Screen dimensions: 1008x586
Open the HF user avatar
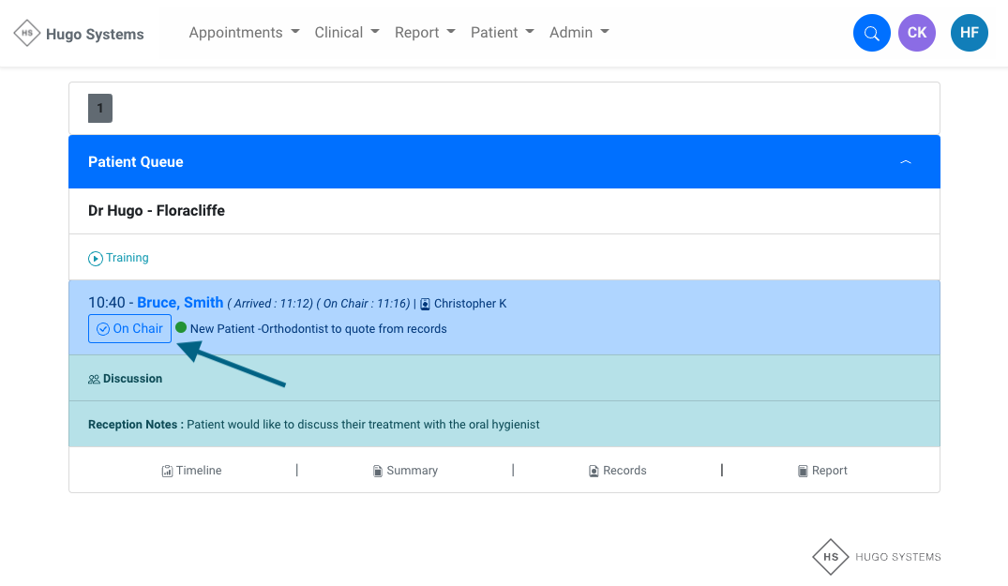[x=969, y=33]
